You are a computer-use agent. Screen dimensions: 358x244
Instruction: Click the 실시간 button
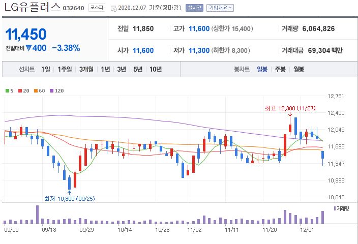[x=194, y=8]
